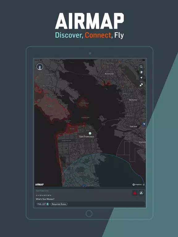Screen dimensions: 178x237
Task: Tap the Berkeley map label
Action: (133, 100)
